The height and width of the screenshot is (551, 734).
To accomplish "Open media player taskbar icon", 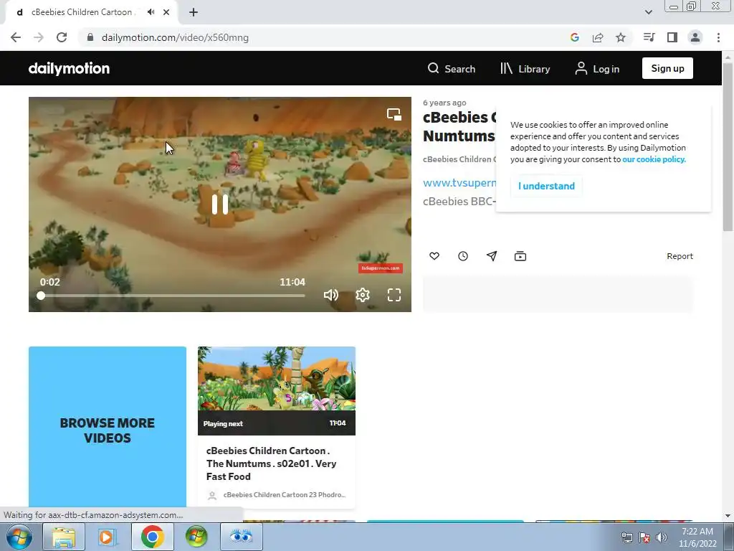I will click(108, 537).
